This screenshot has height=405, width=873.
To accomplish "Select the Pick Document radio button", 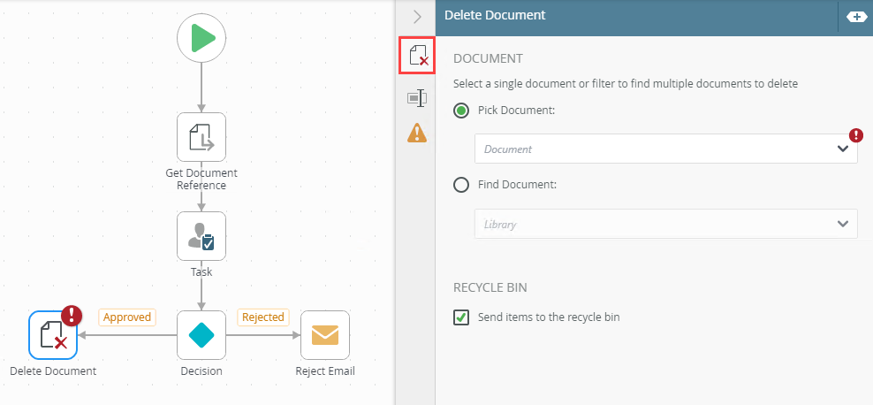I will click(x=461, y=111).
